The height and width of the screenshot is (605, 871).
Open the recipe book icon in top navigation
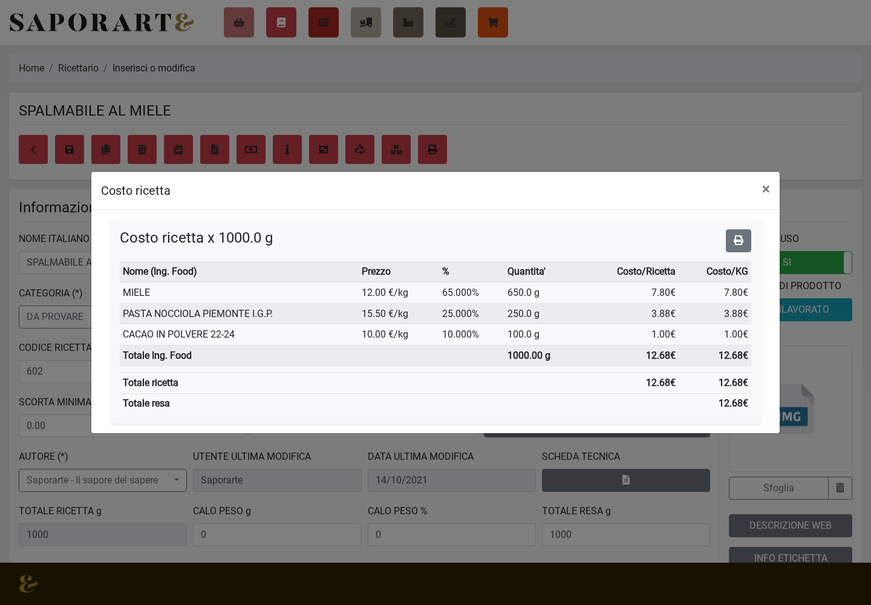[281, 22]
